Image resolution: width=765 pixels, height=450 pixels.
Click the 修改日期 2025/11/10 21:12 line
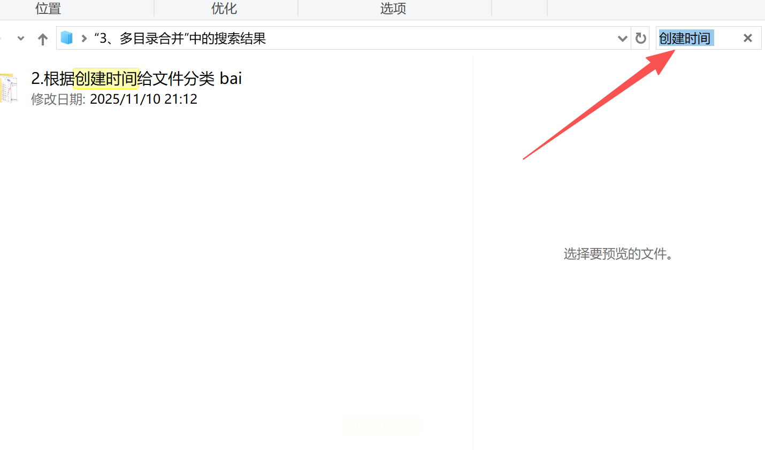click(x=114, y=99)
